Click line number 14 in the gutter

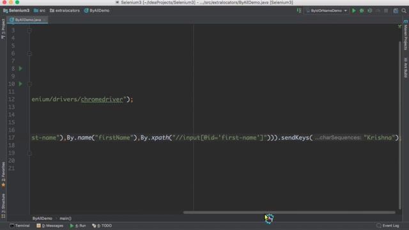tap(12, 115)
